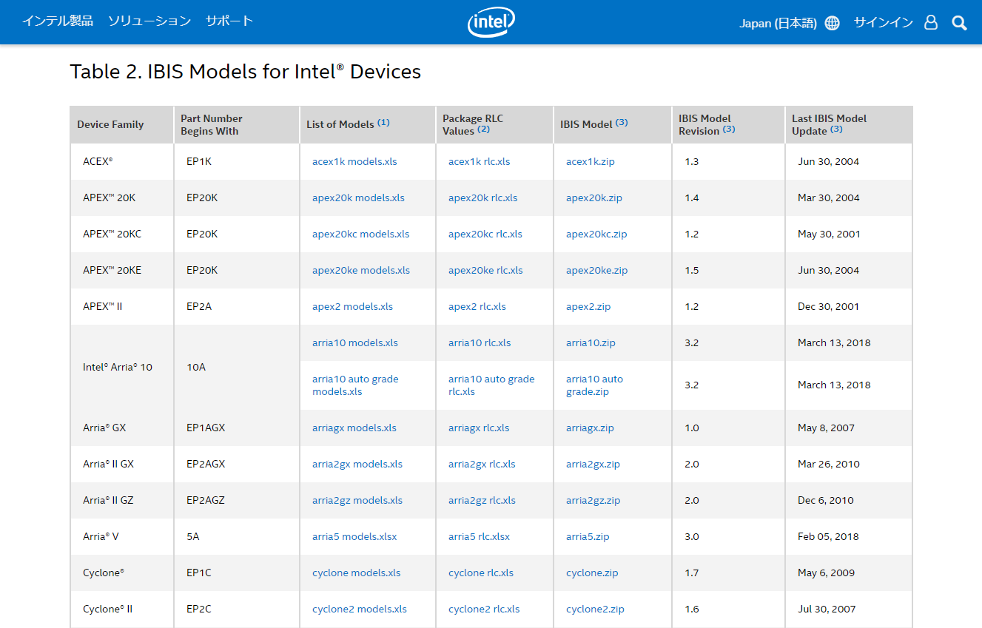Open arriagx rlc.xls link

point(479,428)
